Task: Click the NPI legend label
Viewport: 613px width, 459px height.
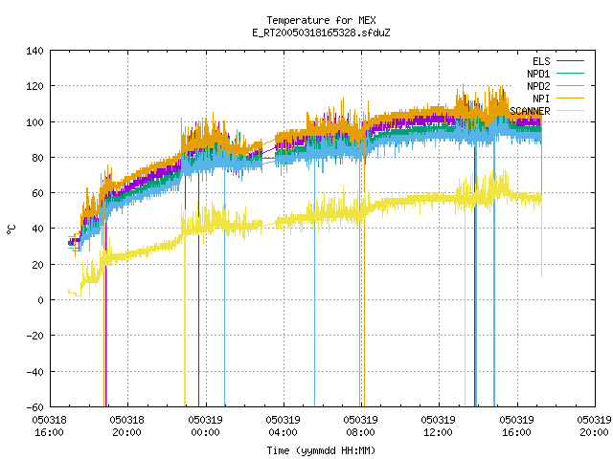Action: tap(541, 98)
